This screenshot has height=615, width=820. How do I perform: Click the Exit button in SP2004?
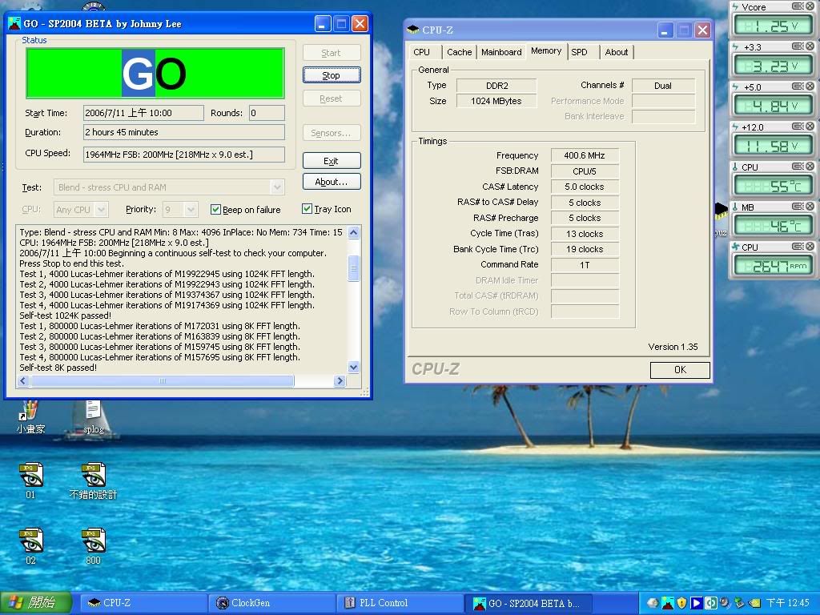tap(331, 161)
